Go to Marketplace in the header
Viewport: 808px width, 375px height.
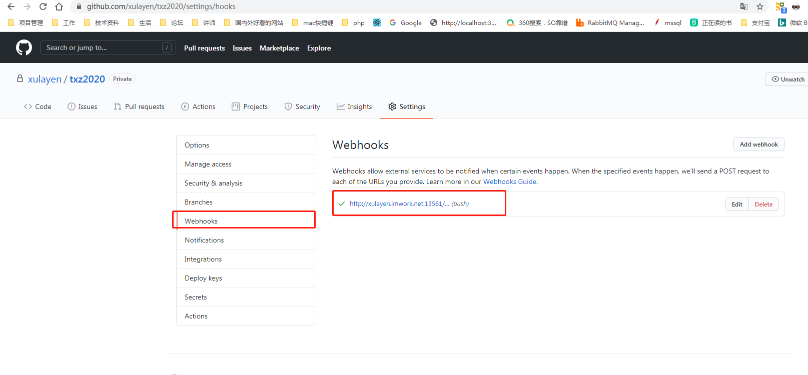[279, 48]
